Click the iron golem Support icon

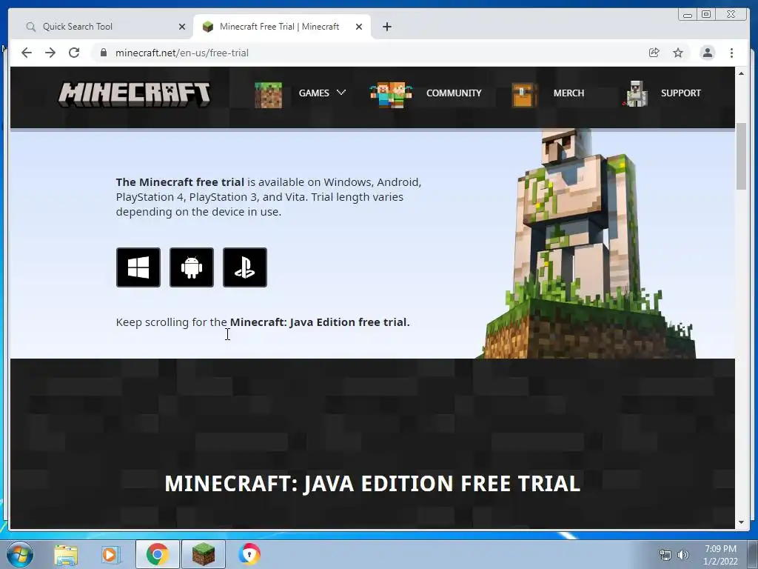tap(637, 94)
